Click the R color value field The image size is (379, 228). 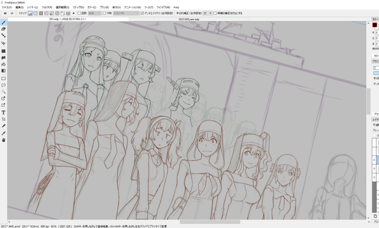[x=377, y=33]
